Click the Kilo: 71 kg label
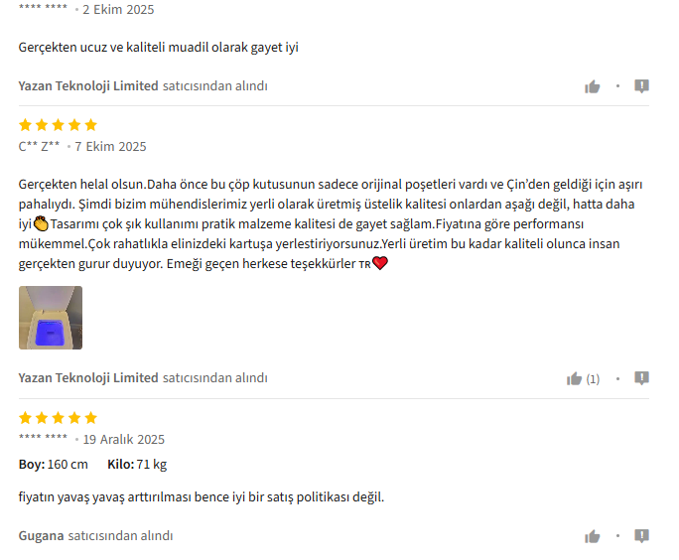 coord(137,465)
